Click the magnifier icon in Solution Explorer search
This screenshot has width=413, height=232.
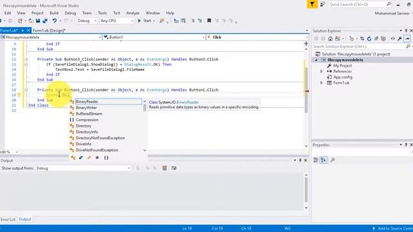[408, 46]
